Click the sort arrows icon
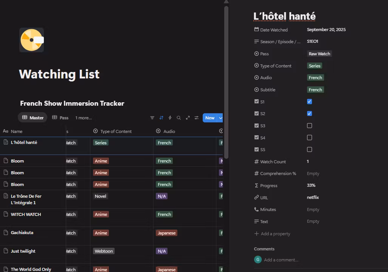This screenshot has width=388, height=272. click(x=161, y=118)
